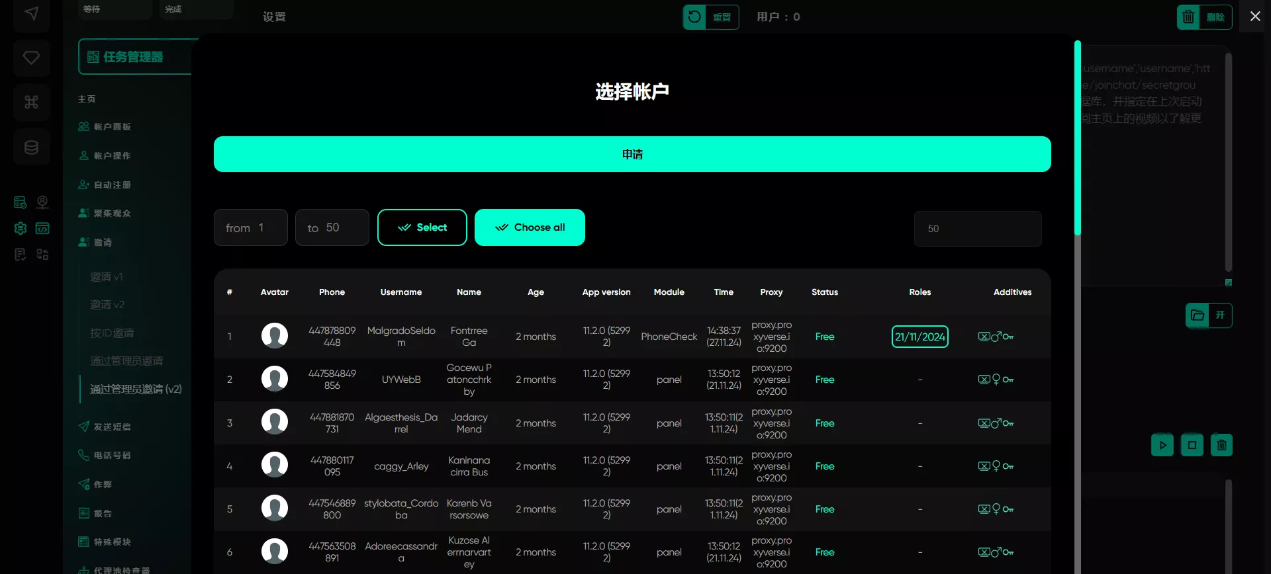This screenshot has width=1271, height=574.
Task: Click the Status column header
Action: coord(825,292)
